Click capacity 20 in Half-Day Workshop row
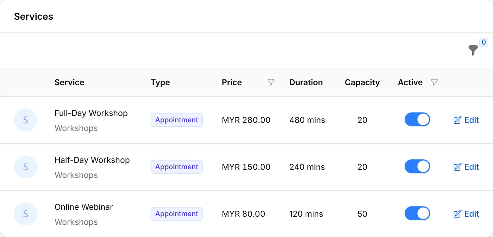The width and height of the screenshot is (493, 237). 362,167
